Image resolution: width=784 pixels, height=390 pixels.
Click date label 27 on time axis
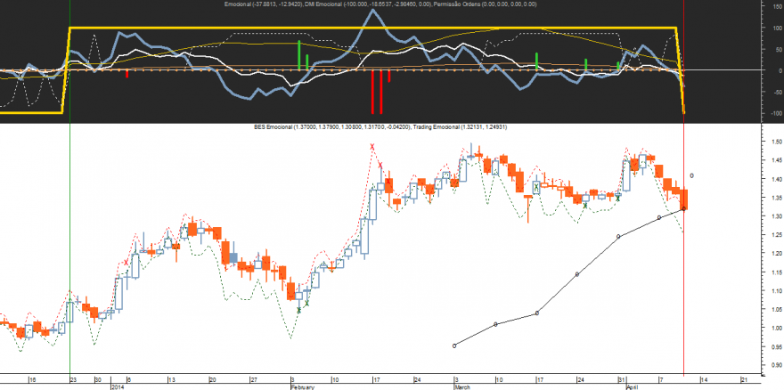(254, 379)
